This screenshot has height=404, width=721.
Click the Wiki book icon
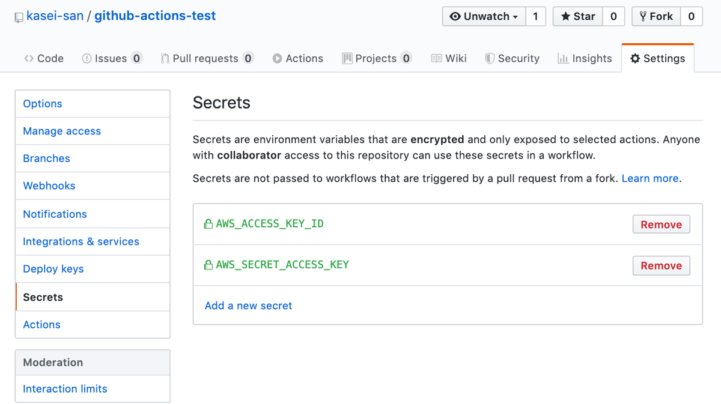click(x=437, y=58)
